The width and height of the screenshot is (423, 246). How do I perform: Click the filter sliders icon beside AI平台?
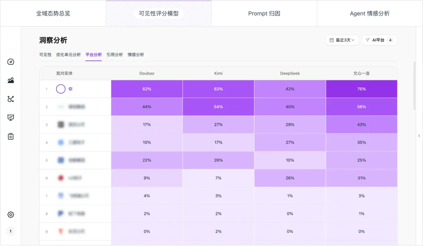(x=367, y=40)
